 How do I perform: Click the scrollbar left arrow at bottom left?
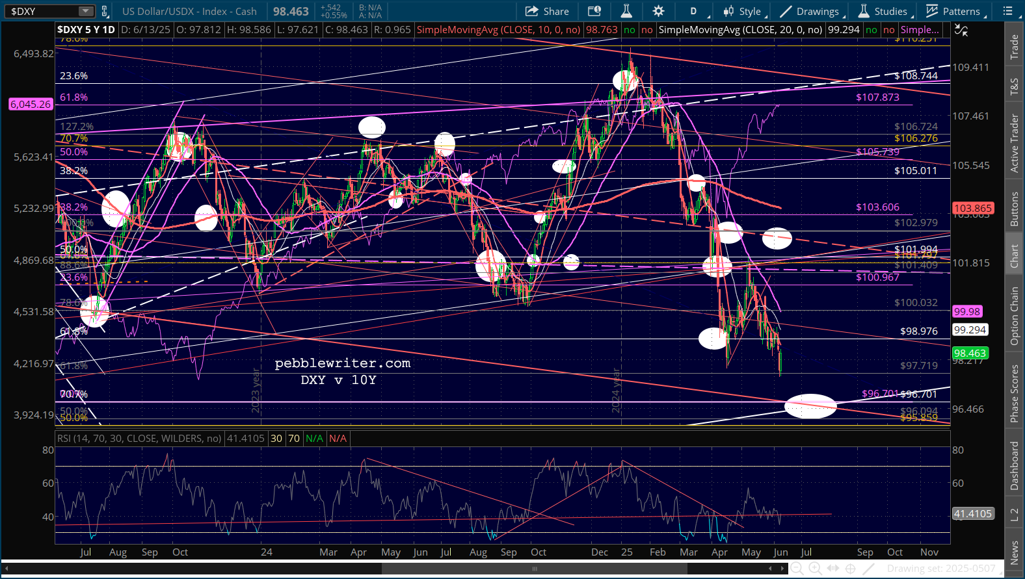pyautogui.click(x=7, y=569)
